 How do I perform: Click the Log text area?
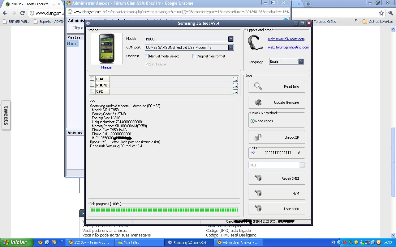point(164,149)
